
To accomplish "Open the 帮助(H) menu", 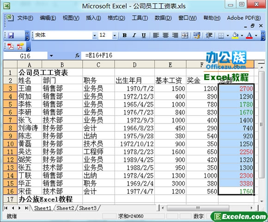I will 212,18.
